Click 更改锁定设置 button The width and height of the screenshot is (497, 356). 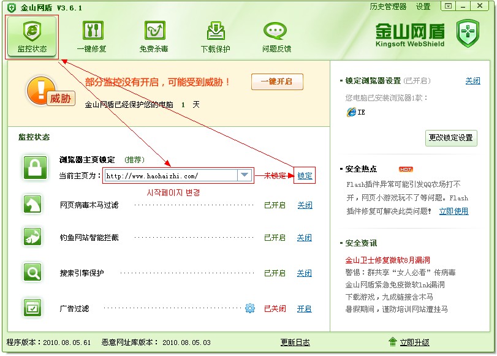pos(451,138)
